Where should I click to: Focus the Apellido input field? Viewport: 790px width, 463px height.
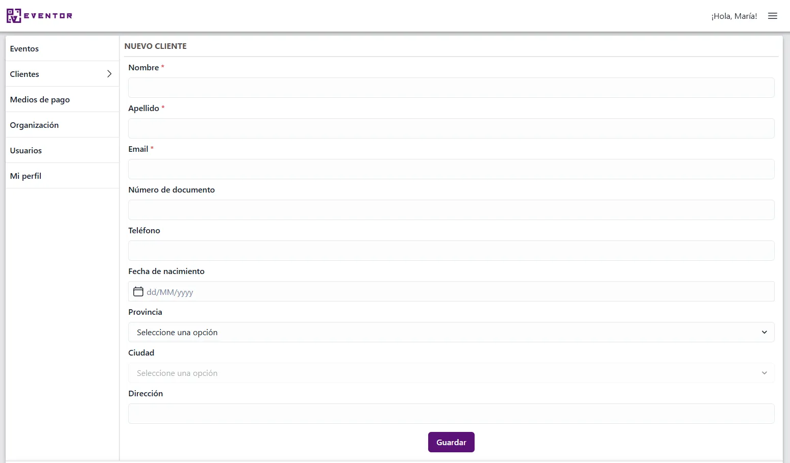(x=451, y=128)
